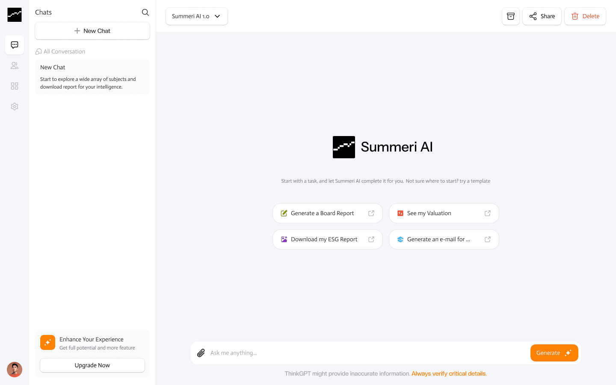Screen dimensions: 616x385
Task: Open the New Chat conversation item
Action: click(x=92, y=77)
